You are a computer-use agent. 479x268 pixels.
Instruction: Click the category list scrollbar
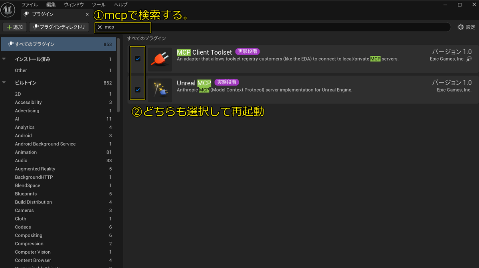coord(119,75)
